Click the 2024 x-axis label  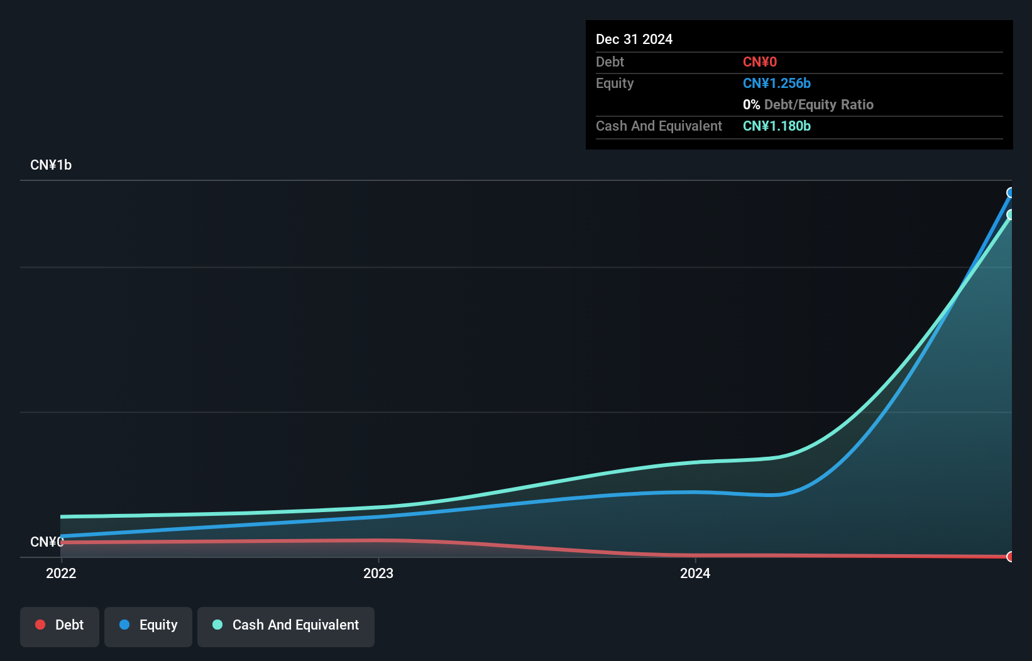[x=695, y=574]
